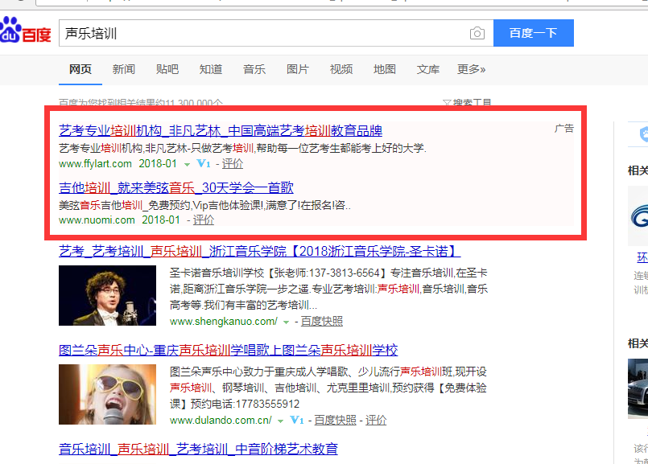Switch to the 新闻 tab

124,69
